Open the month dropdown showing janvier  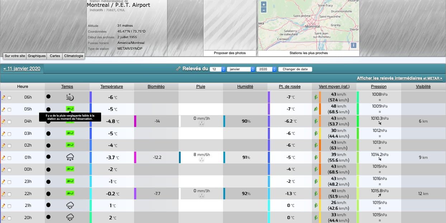tap(241, 69)
